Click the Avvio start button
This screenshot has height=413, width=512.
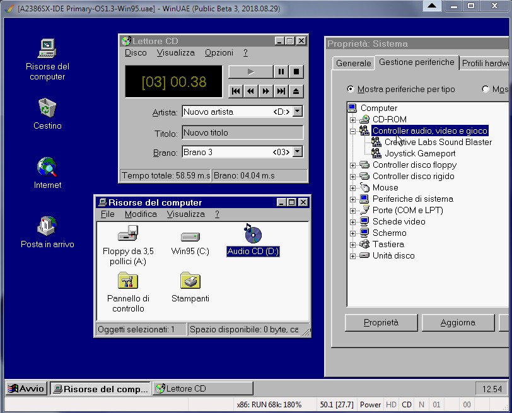tap(26, 388)
